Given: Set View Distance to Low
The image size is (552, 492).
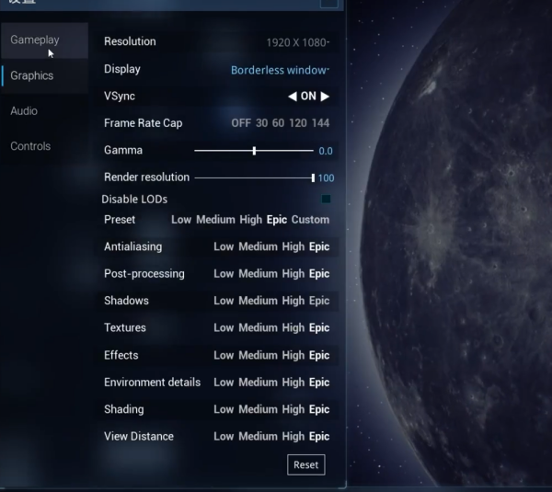Looking at the screenshot, I should (x=224, y=437).
